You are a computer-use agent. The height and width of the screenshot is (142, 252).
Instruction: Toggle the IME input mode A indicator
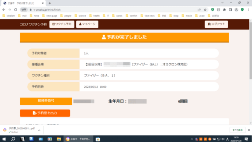click(227, 139)
